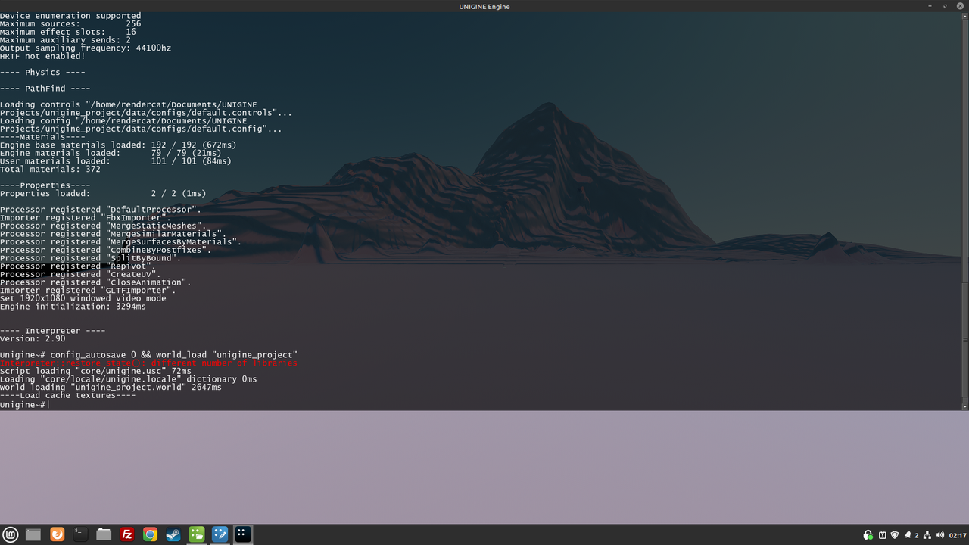
Task: Click the highlighted 'Processor registered "Repivot"' line
Action: point(78,266)
